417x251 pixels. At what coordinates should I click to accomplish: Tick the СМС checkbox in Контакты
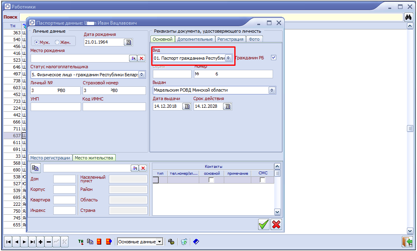[x=263, y=180]
